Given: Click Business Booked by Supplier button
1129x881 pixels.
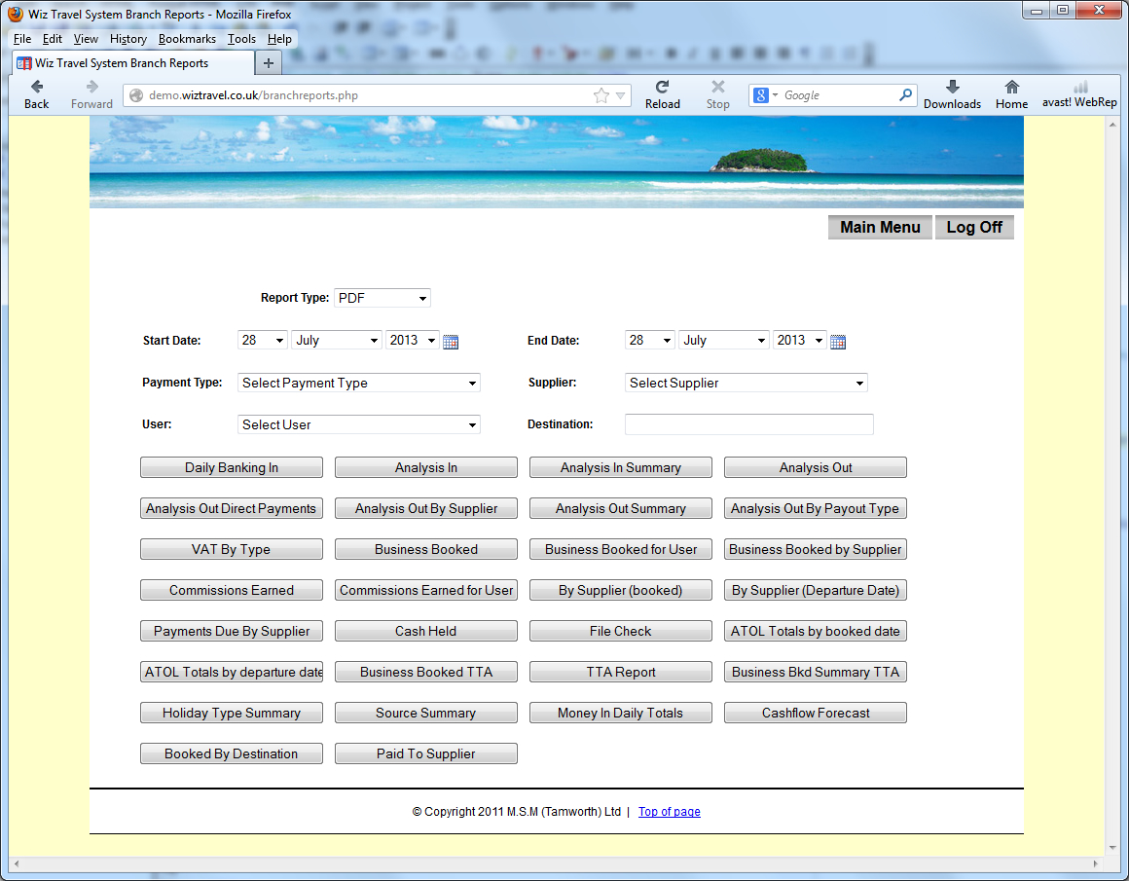Looking at the screenshot, I should point(815,550).
